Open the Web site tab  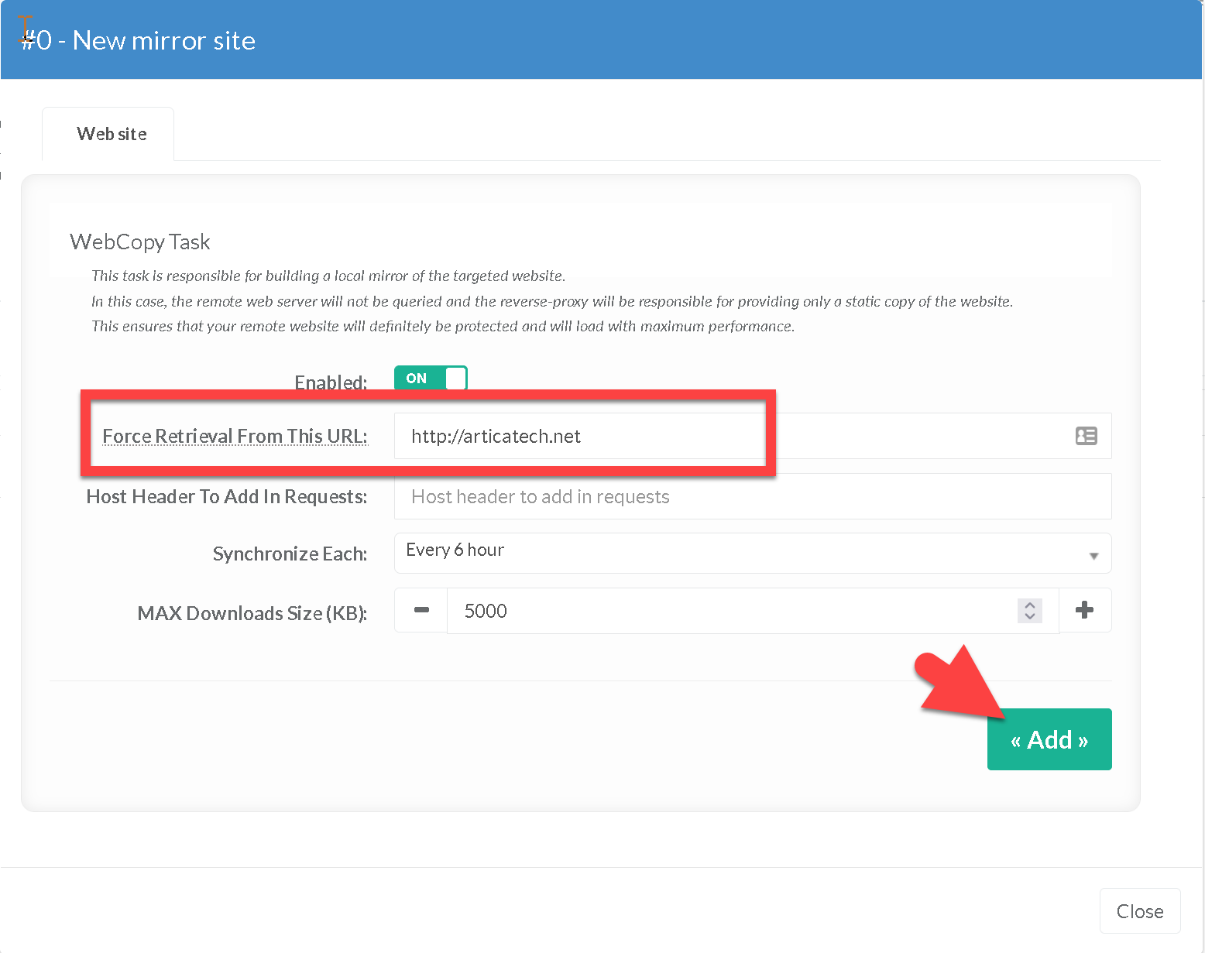click(112, 134)
